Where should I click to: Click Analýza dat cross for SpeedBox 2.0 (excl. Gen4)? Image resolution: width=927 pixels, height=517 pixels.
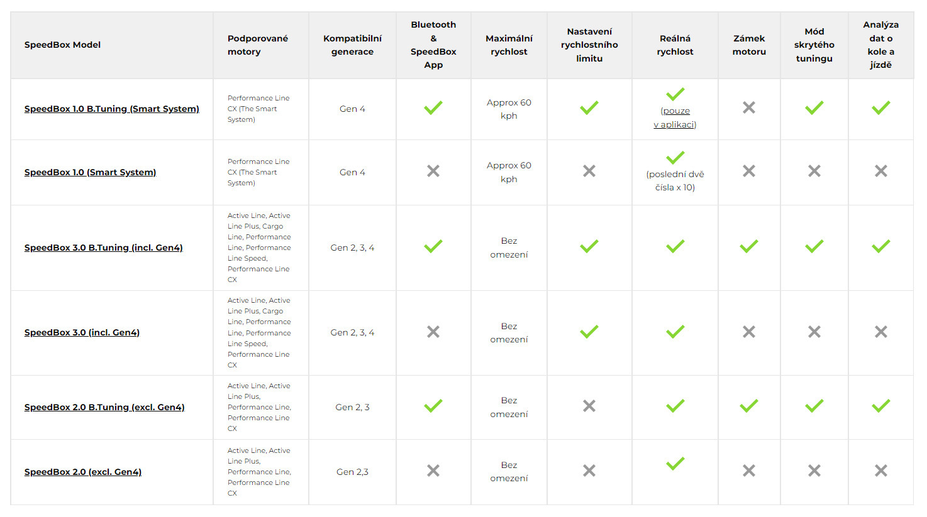pos(880,471)
